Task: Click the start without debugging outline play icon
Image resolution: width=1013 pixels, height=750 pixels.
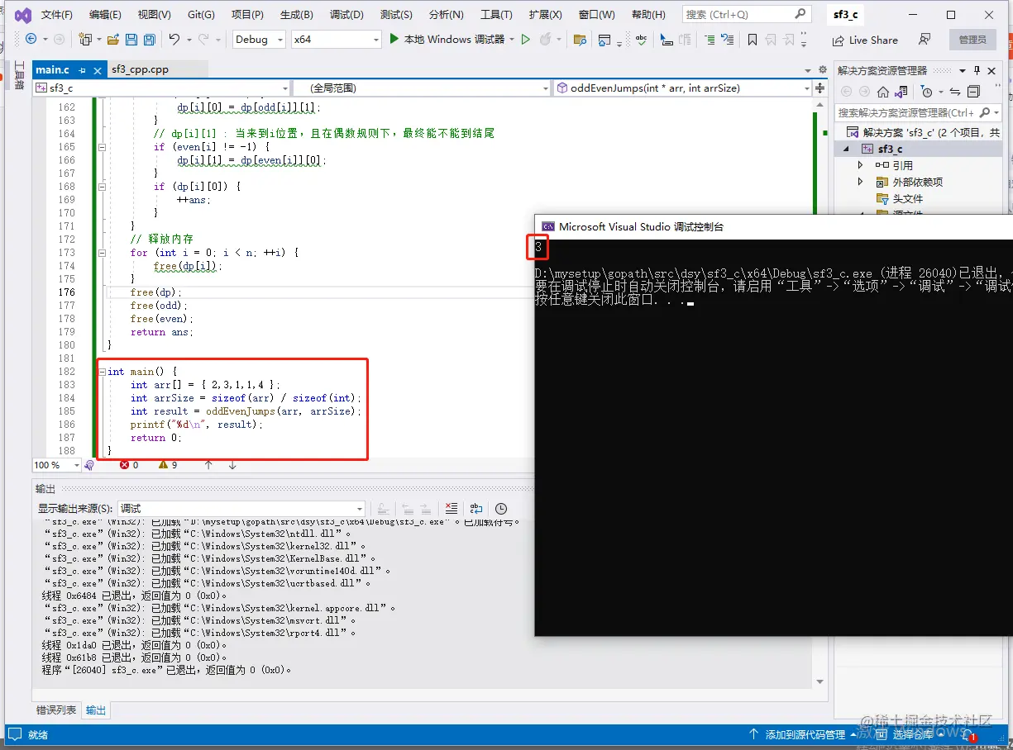Action: (525, 39)
